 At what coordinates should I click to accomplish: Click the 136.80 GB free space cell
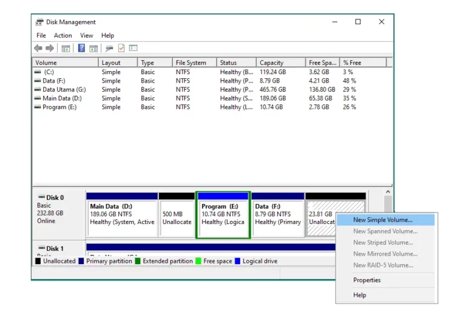[x=322, y=89]
